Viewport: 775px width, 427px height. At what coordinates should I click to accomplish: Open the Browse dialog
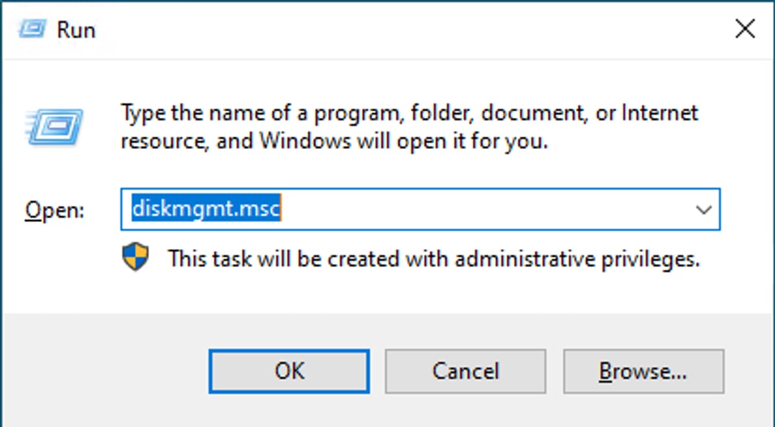click(643, 371)
